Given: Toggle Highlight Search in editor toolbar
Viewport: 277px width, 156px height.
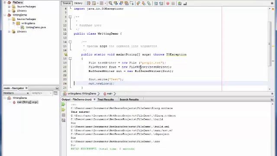Looking at the screenshot, I should click(126, 3).
